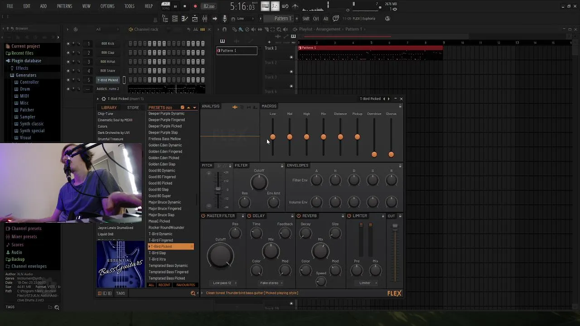580x326 pixels.
Task: Switch to the LIBRARY tab in FLEX
Action: (x=109, y=108)
